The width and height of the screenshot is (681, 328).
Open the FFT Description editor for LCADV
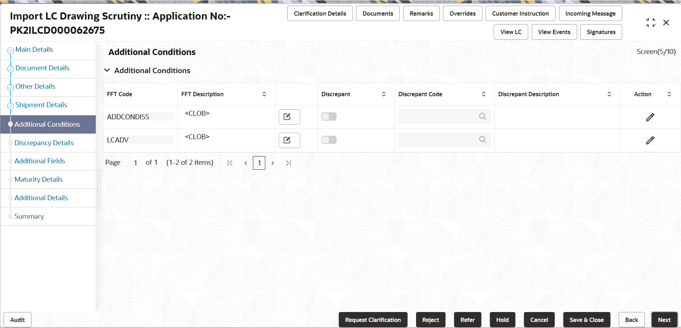click(x=289, y=140)
